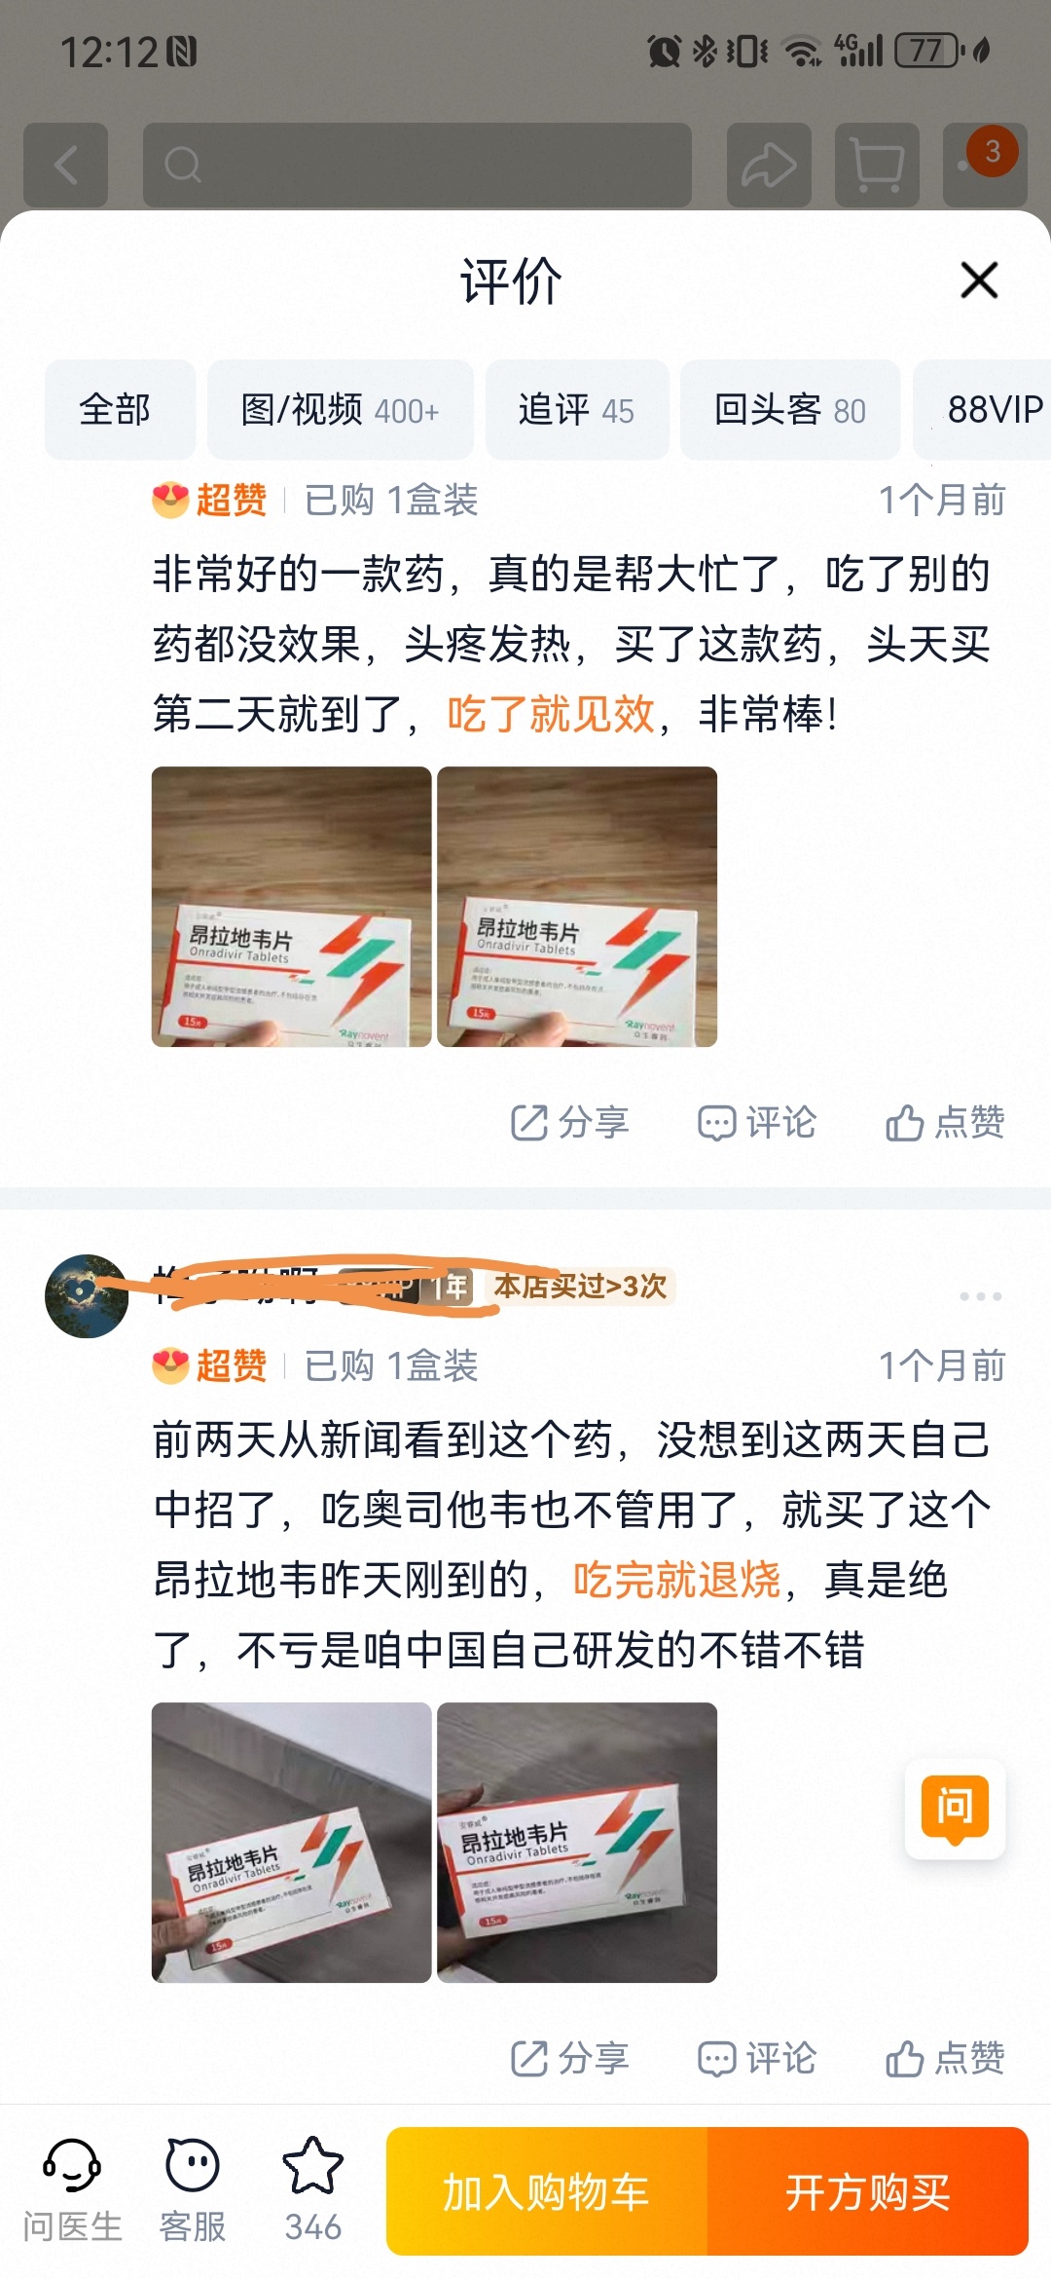Open the orange 问 floating icon
Image resolution: width=1051 pixels, height=2279 pixels.
point(955,1810)
